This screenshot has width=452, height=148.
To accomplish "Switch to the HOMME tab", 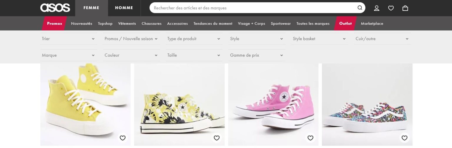I will click(x=124, y=8).
